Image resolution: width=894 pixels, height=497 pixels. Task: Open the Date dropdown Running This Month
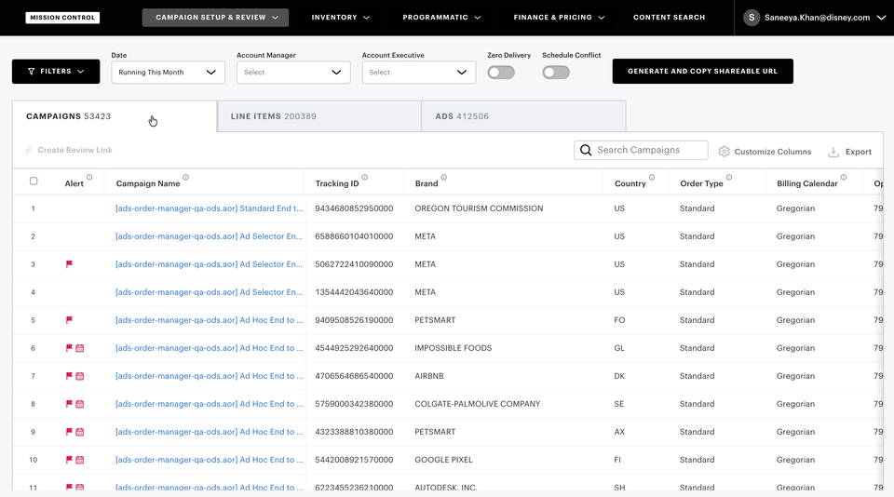click(x=169, y=73)
